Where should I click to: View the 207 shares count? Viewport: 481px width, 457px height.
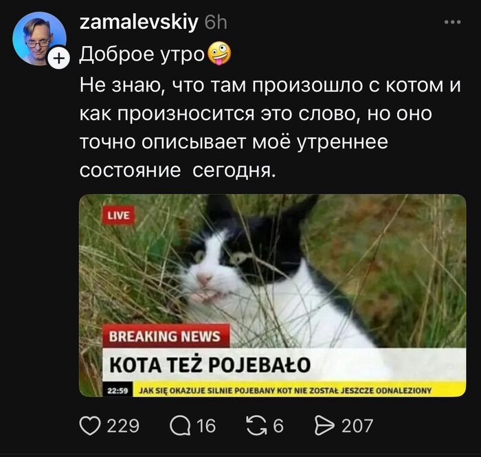[357, 426]
